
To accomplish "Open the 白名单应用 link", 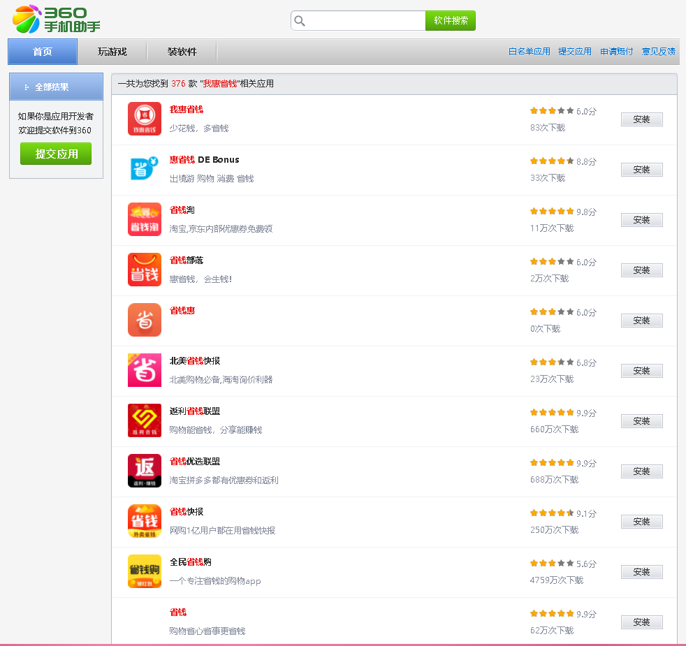I will tap(530, 52).
